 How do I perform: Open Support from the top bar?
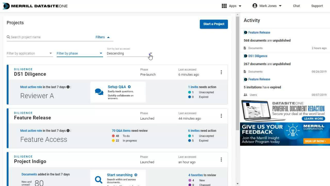pos(317,6)
